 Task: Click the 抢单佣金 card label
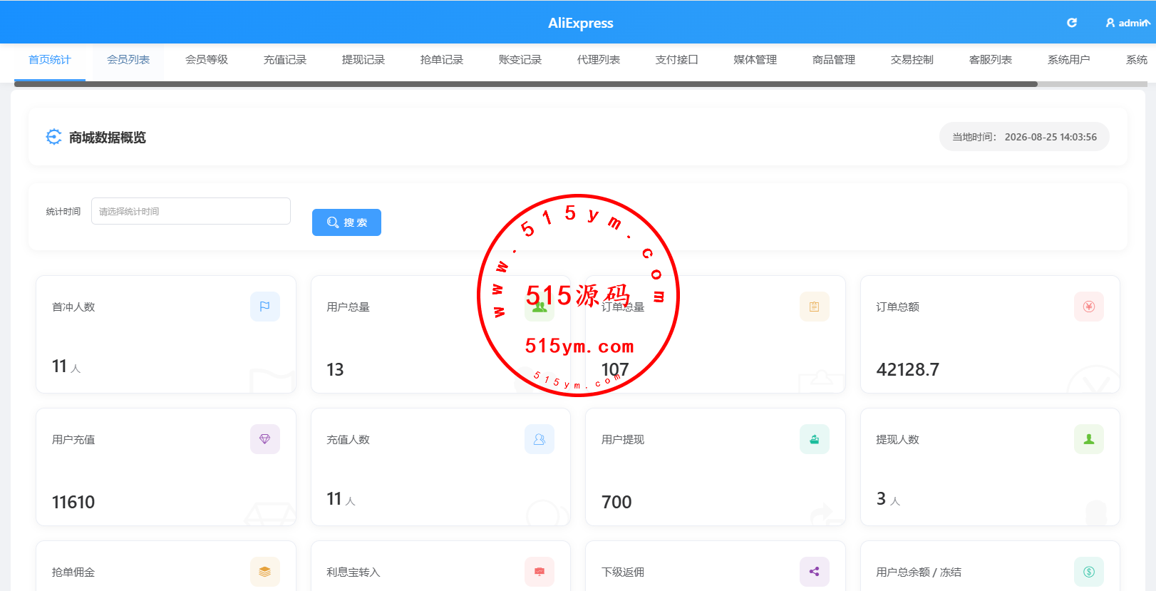(x=73, y=572)
